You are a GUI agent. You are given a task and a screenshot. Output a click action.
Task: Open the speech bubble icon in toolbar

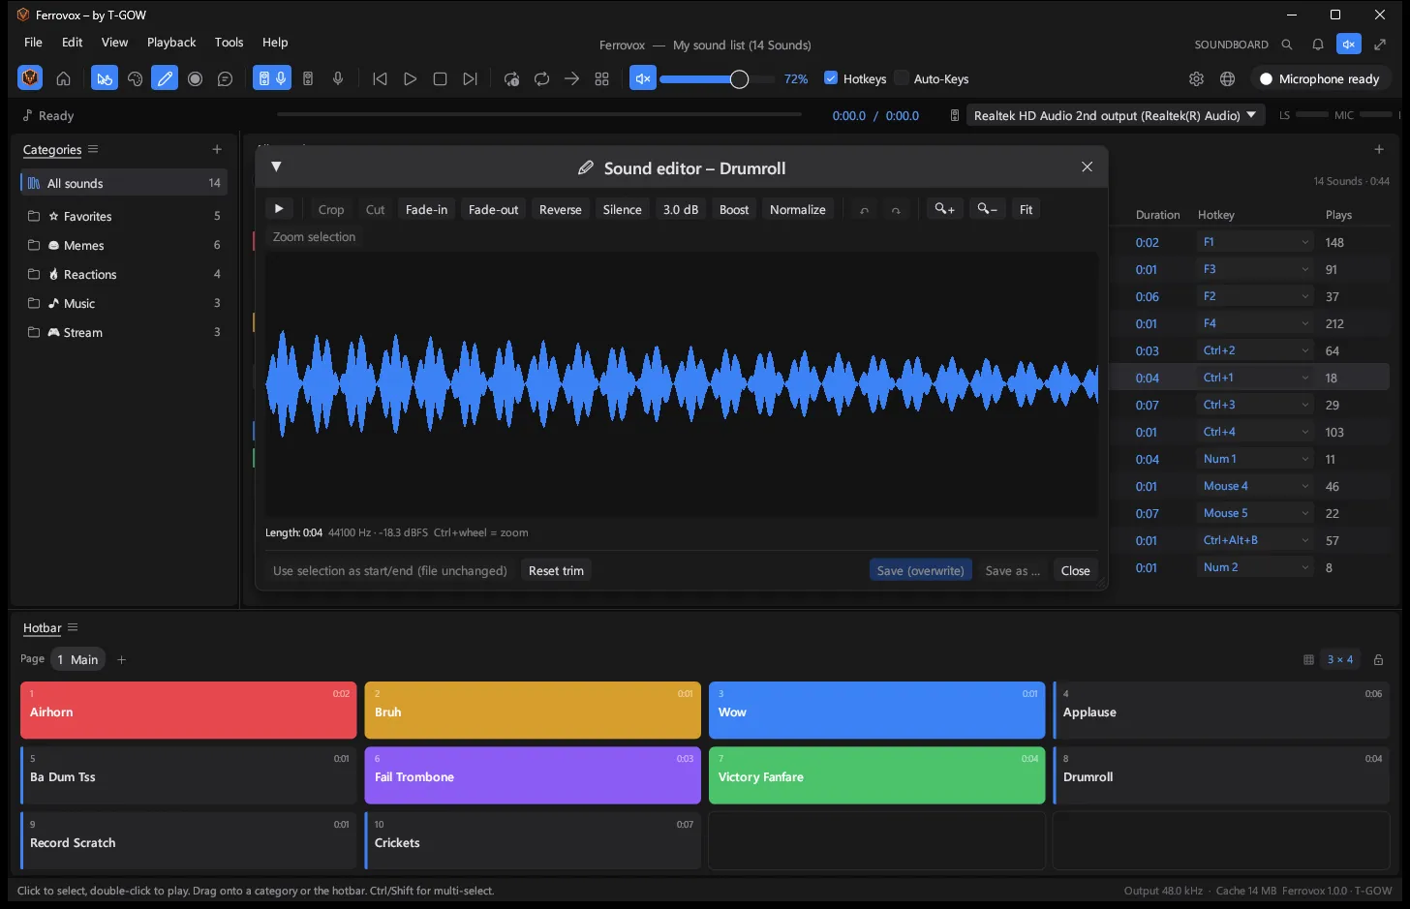225,79
